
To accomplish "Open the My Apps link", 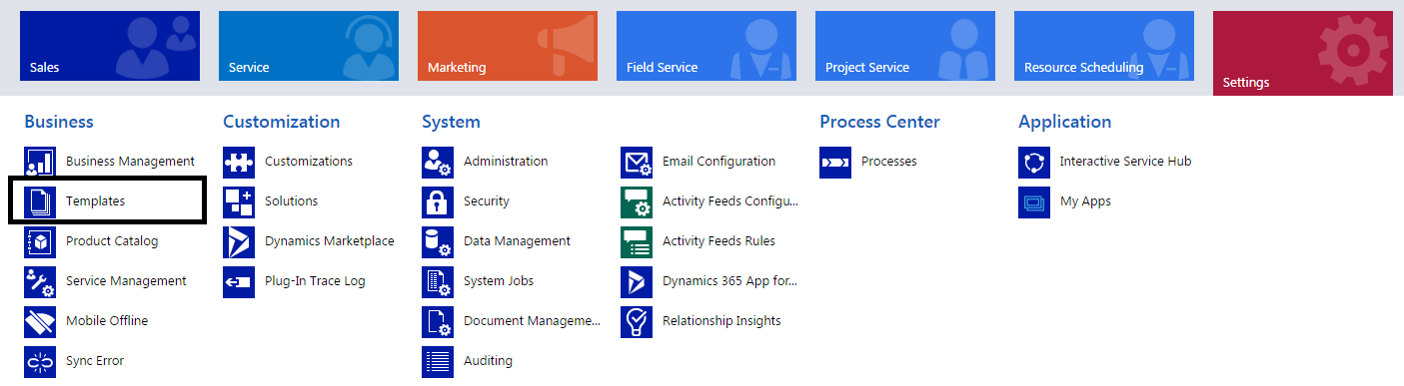I will click(1085, 201).
